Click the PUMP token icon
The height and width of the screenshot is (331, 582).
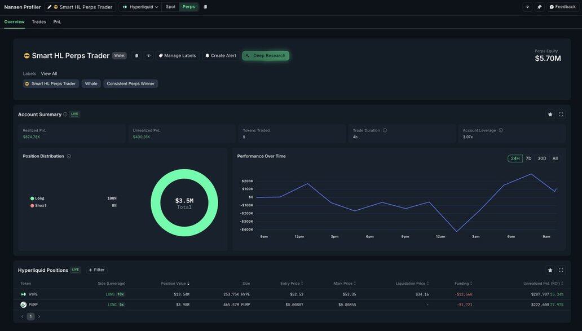pos(23,304)
